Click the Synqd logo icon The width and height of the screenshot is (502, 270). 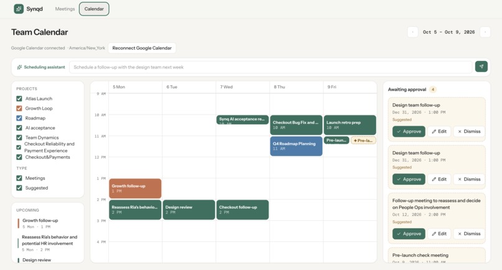(x=19, y=9)
